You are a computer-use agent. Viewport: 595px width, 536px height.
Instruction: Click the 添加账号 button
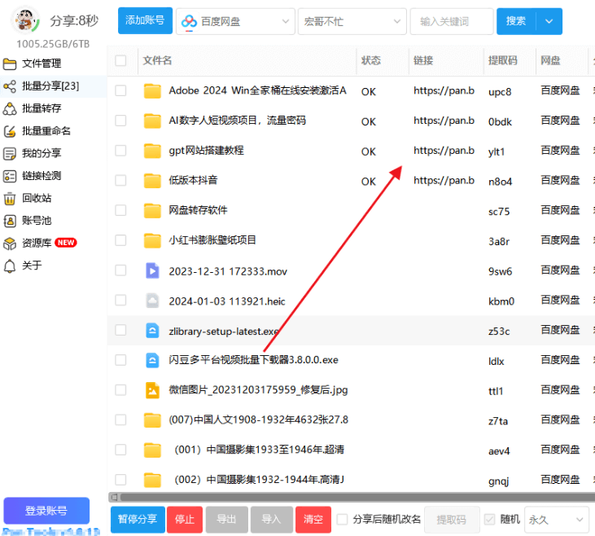tap(144, 21)
